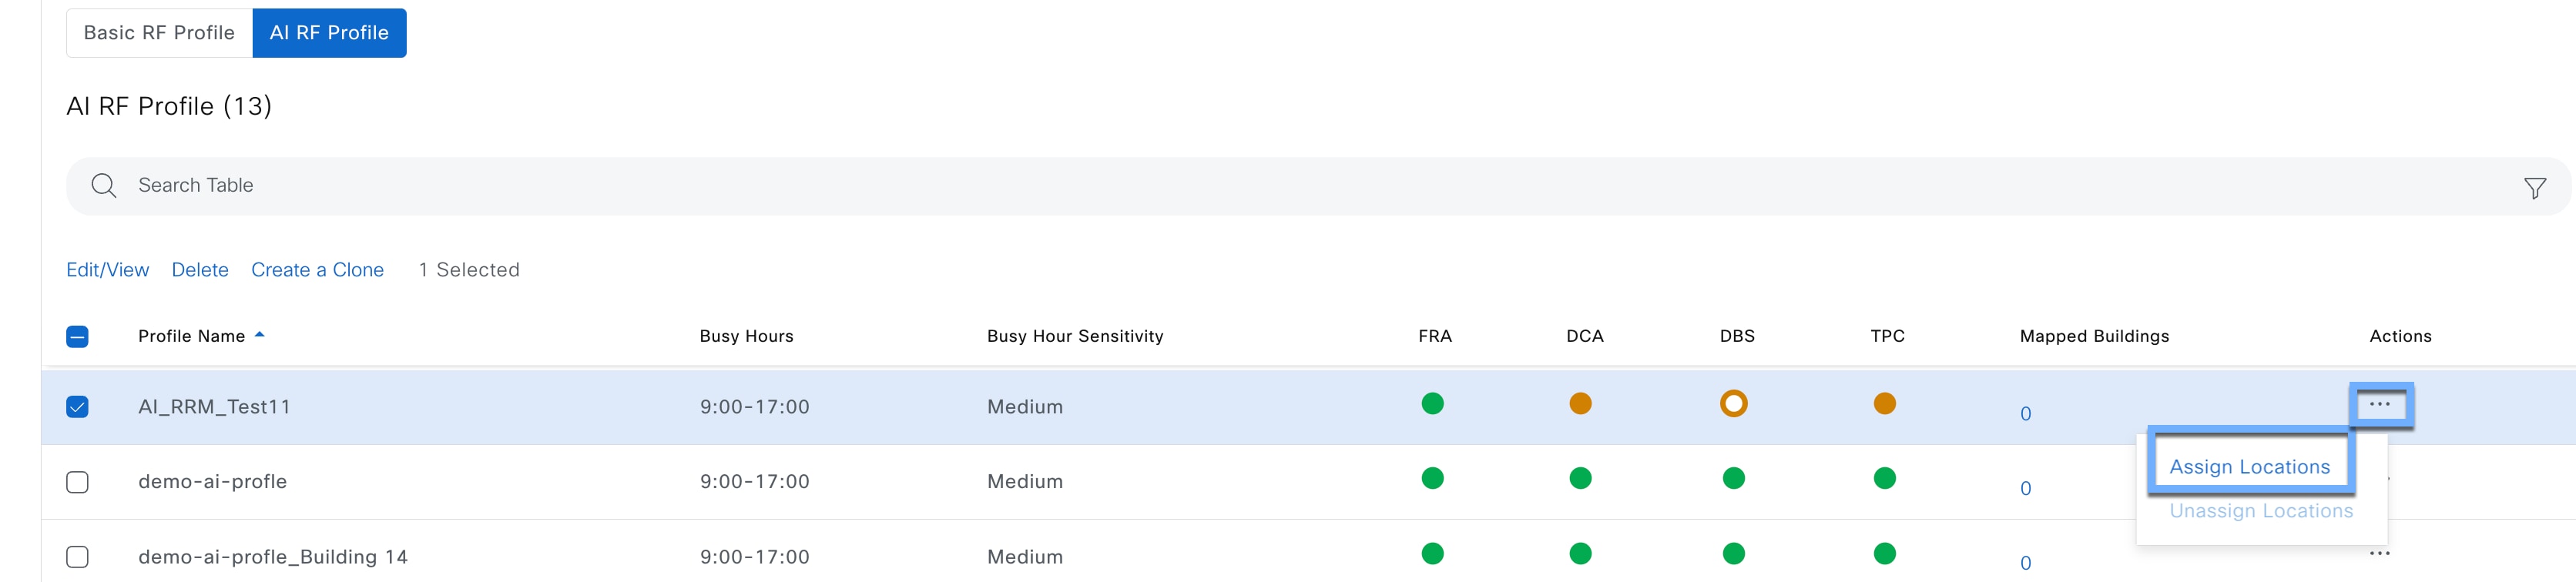
Task: Check the demo-ai-profle_Building 14 checkbox
Action: point(77,557)
